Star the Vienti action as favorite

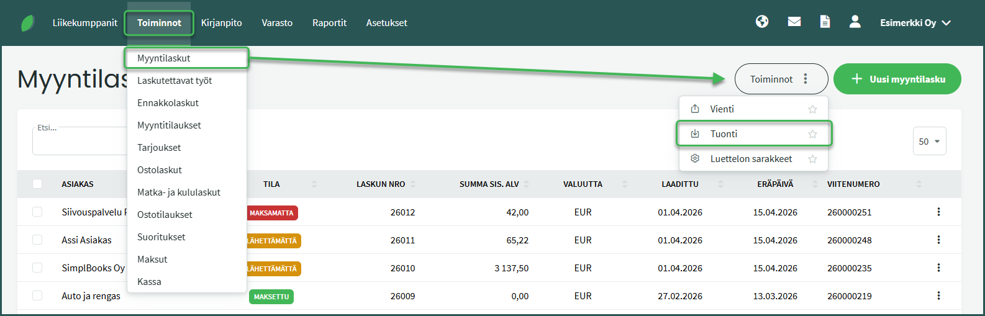click(812, 109)
